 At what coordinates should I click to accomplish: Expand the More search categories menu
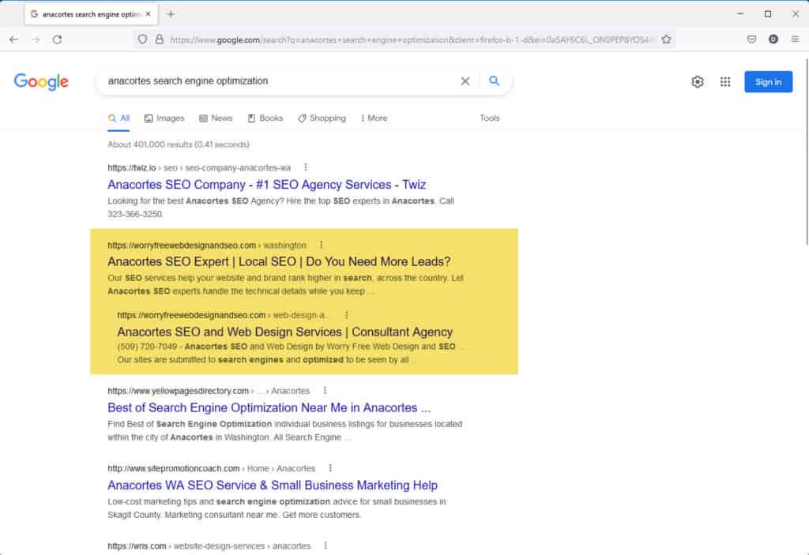[x=374, y=118]
